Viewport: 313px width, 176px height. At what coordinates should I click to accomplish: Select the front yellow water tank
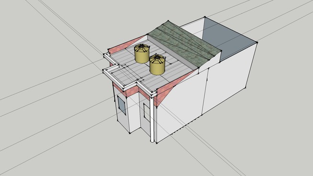pos(157,65)
